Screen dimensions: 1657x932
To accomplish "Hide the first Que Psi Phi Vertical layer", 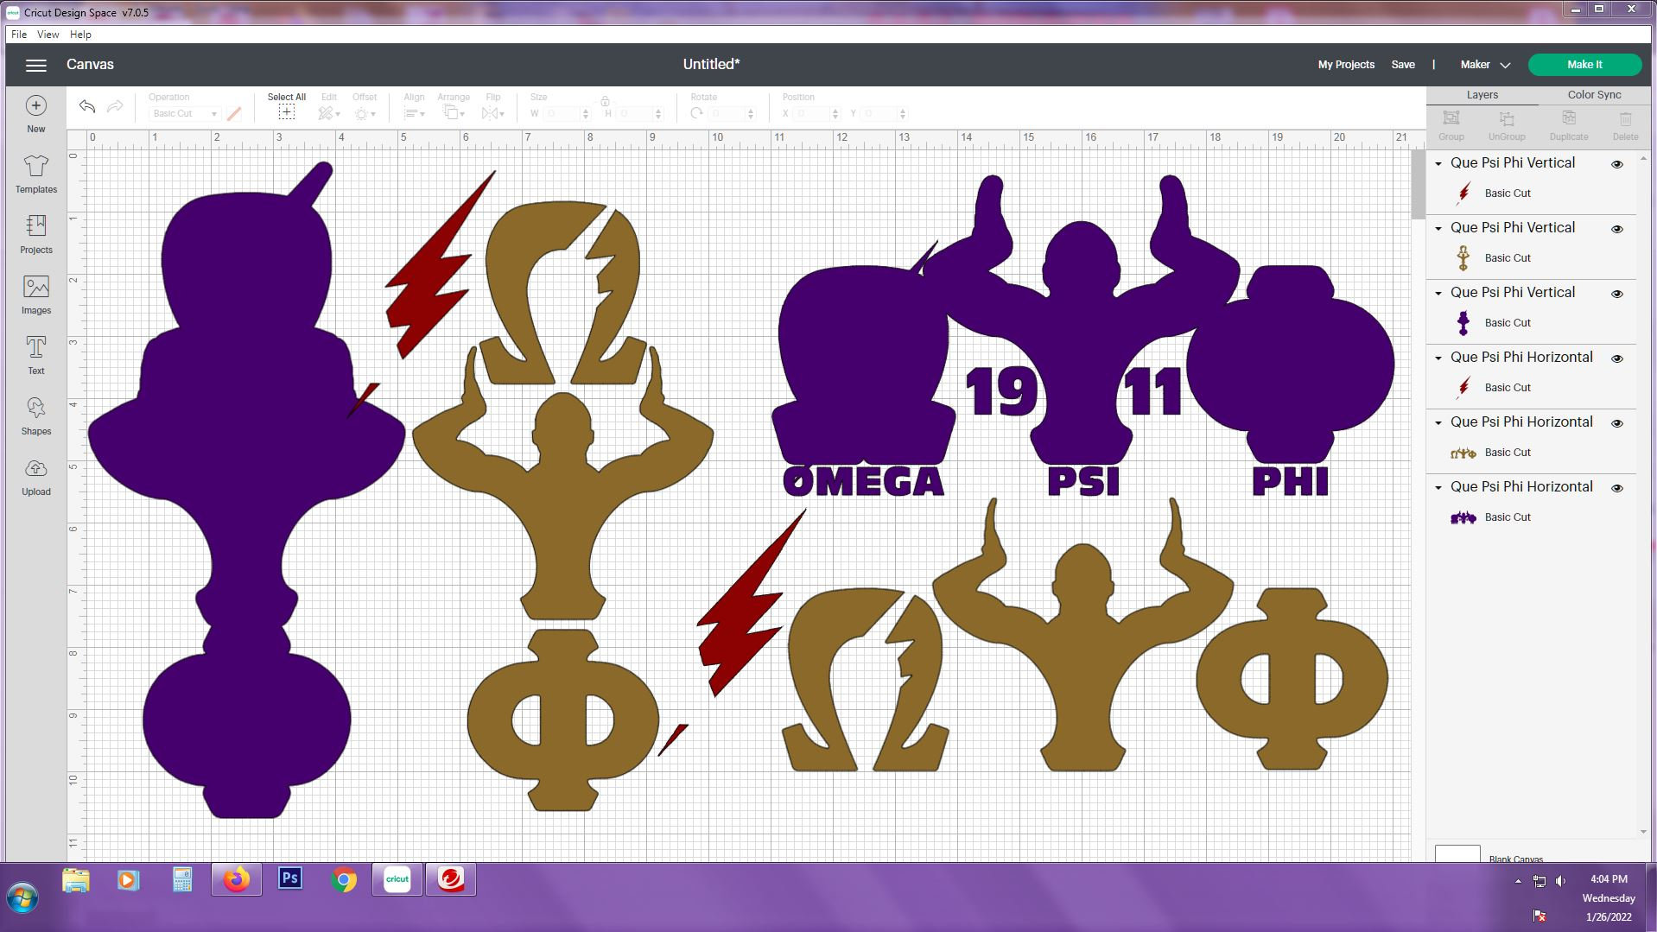I will pos(1618,164).
